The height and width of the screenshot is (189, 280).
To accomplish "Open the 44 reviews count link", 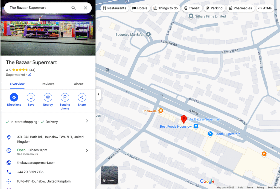I will (32, 70).
